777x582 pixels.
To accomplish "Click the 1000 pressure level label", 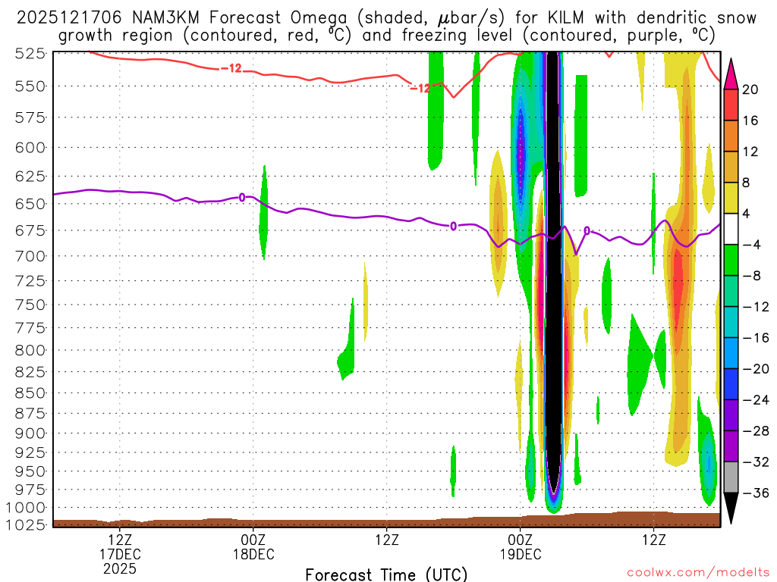I will coord(26,508).
